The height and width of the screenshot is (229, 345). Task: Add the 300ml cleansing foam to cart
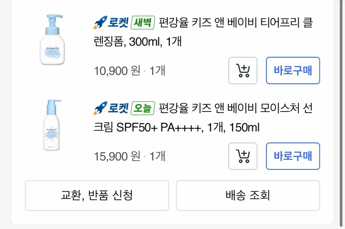tap(243, 71)
